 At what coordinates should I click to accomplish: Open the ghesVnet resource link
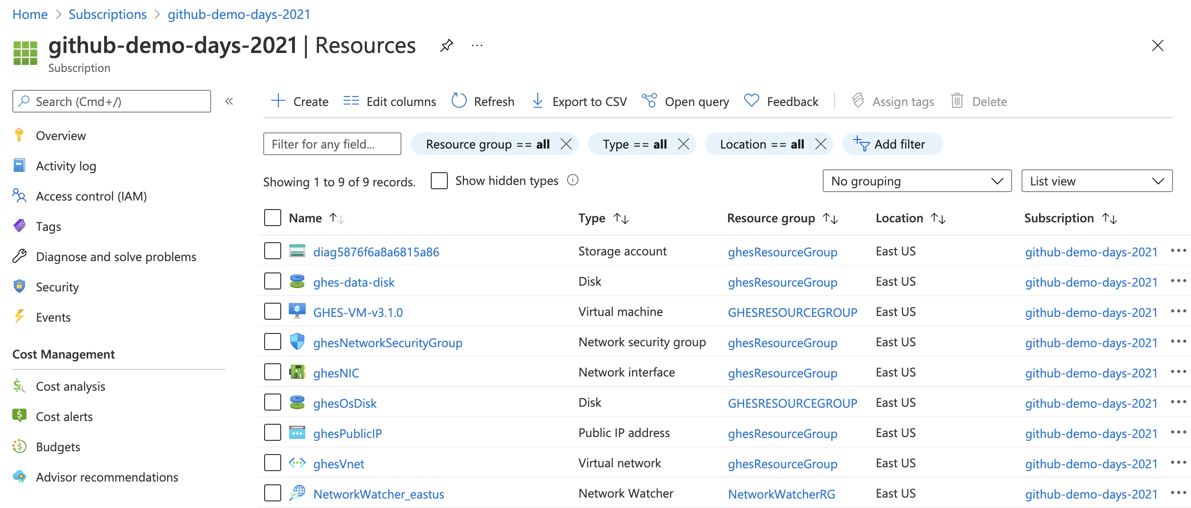pos(338,464)
